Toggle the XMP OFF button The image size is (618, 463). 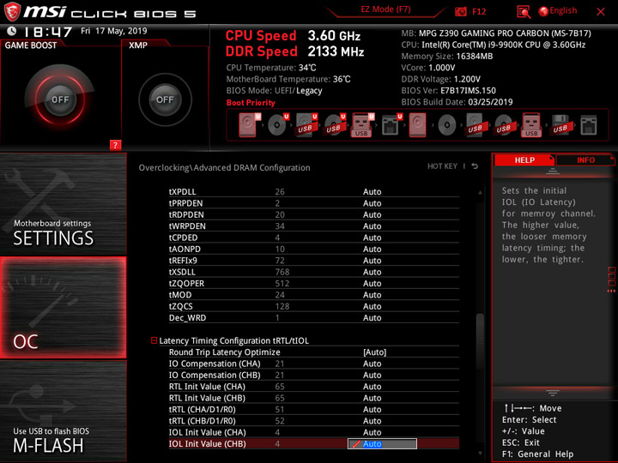[x=165, y=99]
